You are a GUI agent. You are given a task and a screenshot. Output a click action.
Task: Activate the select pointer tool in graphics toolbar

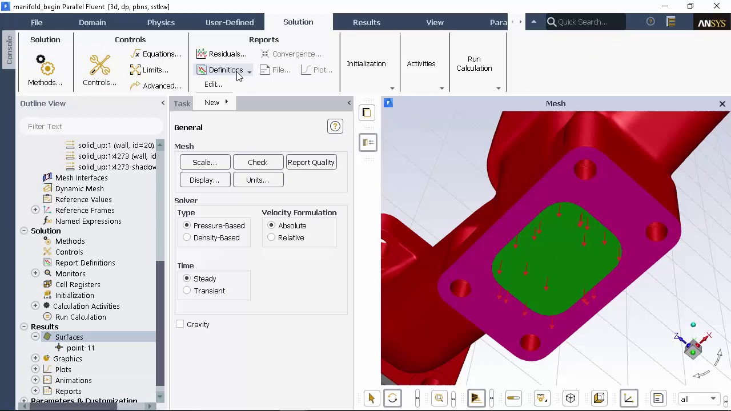(371, 398)
